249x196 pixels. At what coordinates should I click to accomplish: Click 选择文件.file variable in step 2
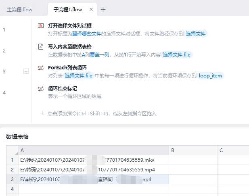pyautogui.click(x=177, y=55)
